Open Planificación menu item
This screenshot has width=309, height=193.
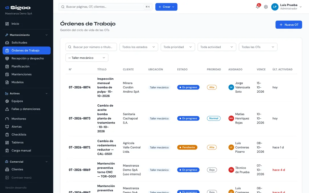27,66
